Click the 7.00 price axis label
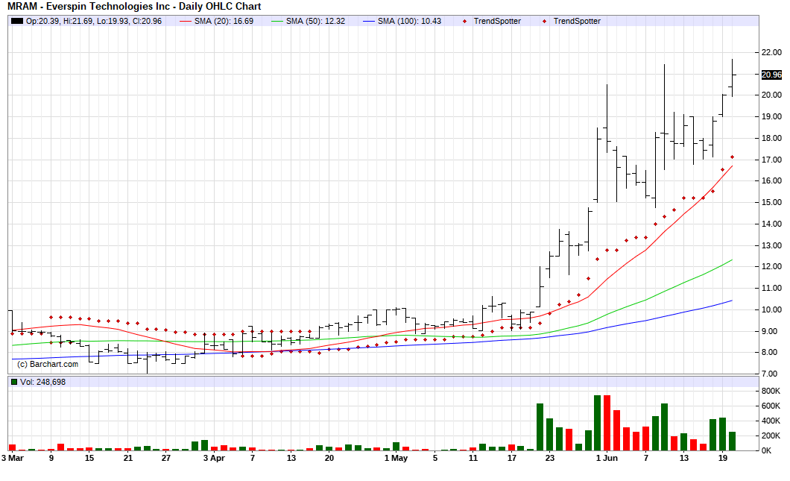Viewport: 790px width, 481px height. pos(769,374)
